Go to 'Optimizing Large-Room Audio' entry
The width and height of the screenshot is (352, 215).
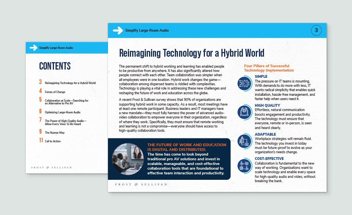(x=62, y=112)
